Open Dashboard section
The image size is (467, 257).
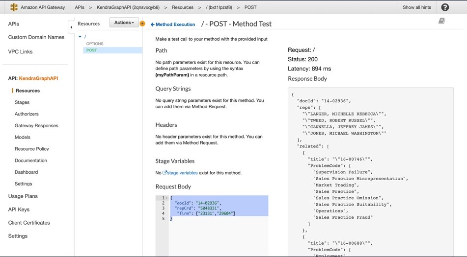pos(26,172)
